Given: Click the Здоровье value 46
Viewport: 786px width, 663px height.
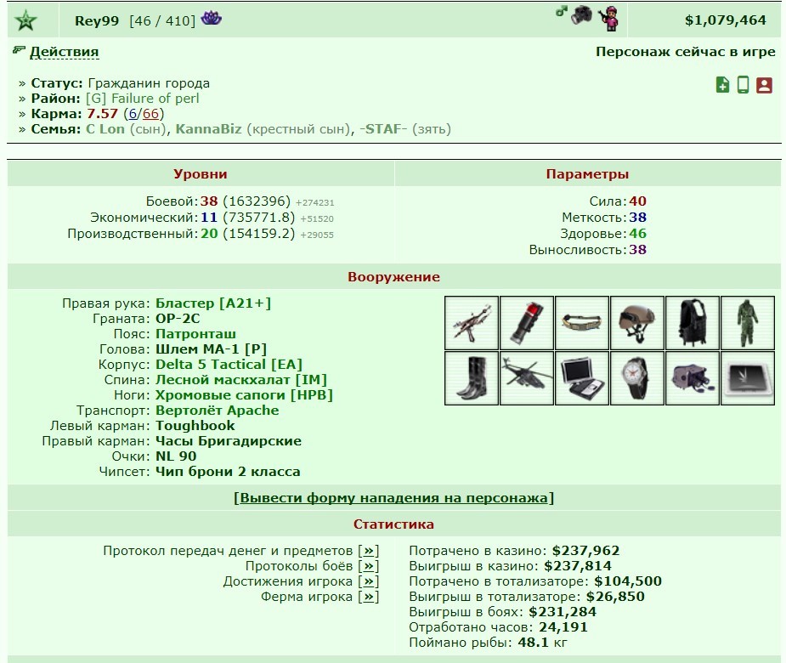Looking at the screenshot, I should (637, 234).
